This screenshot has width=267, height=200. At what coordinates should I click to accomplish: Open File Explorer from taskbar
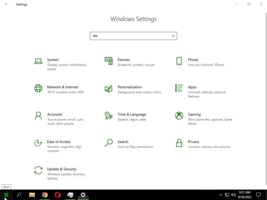click(32, 195)
